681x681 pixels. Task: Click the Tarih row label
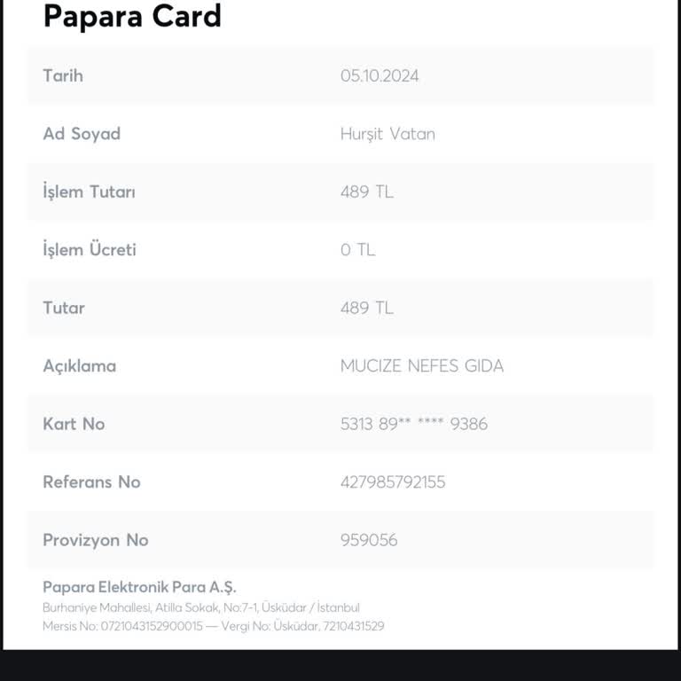[x=63, y=76]
